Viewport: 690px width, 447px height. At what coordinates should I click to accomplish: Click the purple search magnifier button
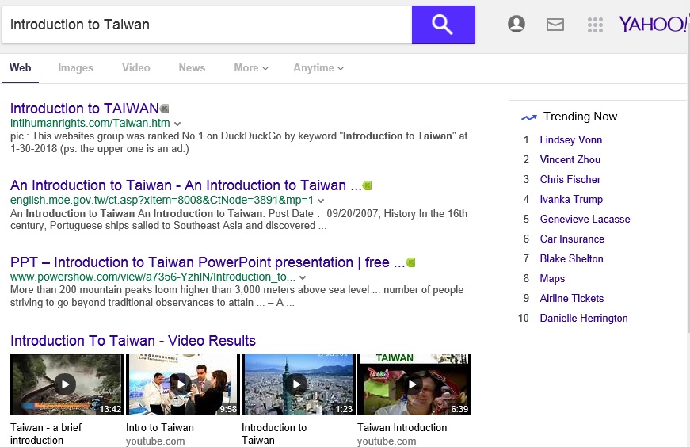tap(443, 25)
